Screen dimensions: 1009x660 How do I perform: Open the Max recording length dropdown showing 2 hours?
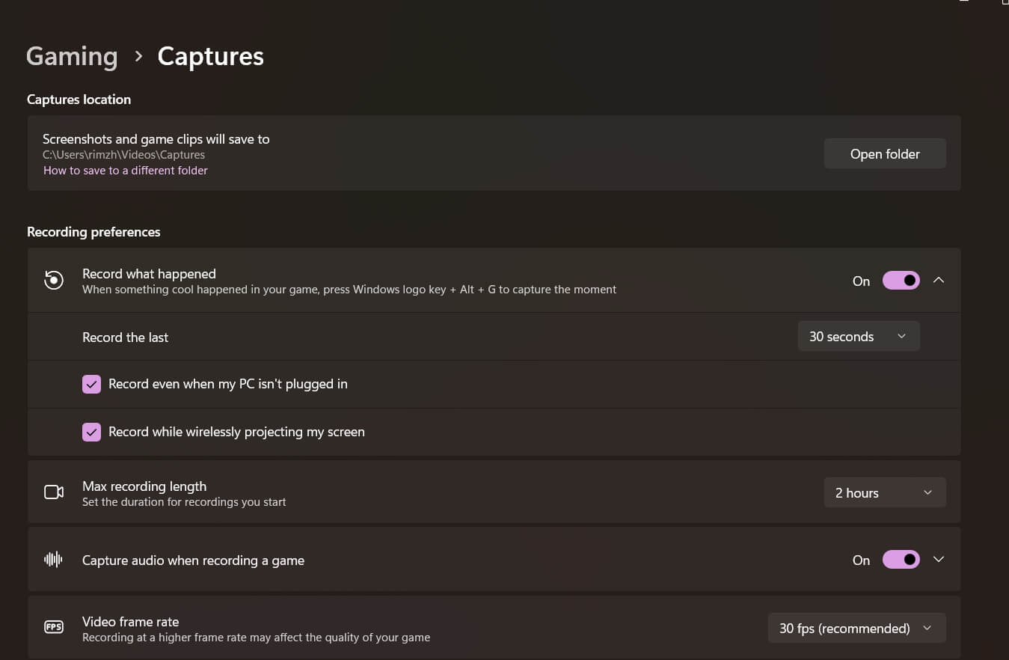pos(884,492)
